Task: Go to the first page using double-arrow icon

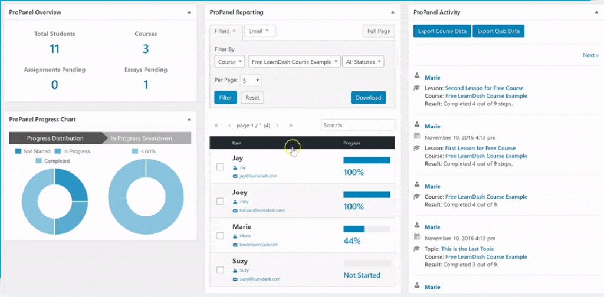Action: pyautogui.click(x=216, y=126)
